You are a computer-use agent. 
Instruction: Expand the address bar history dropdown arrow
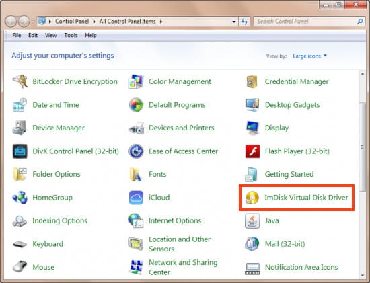click(234, 22)
